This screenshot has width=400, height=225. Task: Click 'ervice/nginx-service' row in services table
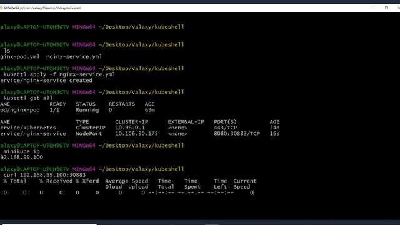(33, 134)
